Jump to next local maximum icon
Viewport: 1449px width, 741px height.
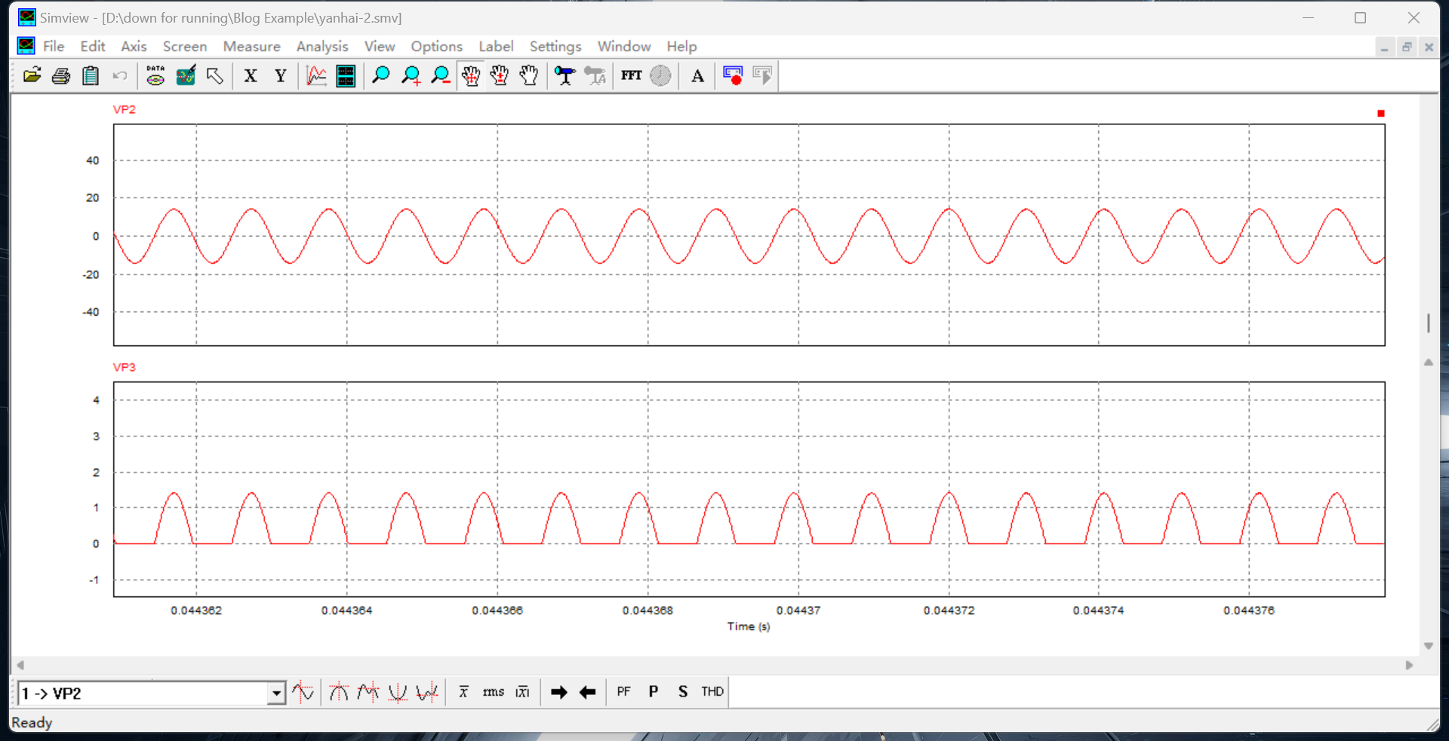pyautogui.click(x=368, y=692)
